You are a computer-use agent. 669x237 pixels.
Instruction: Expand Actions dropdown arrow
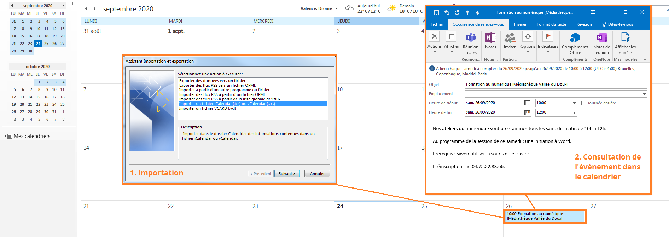coord(435,52)
